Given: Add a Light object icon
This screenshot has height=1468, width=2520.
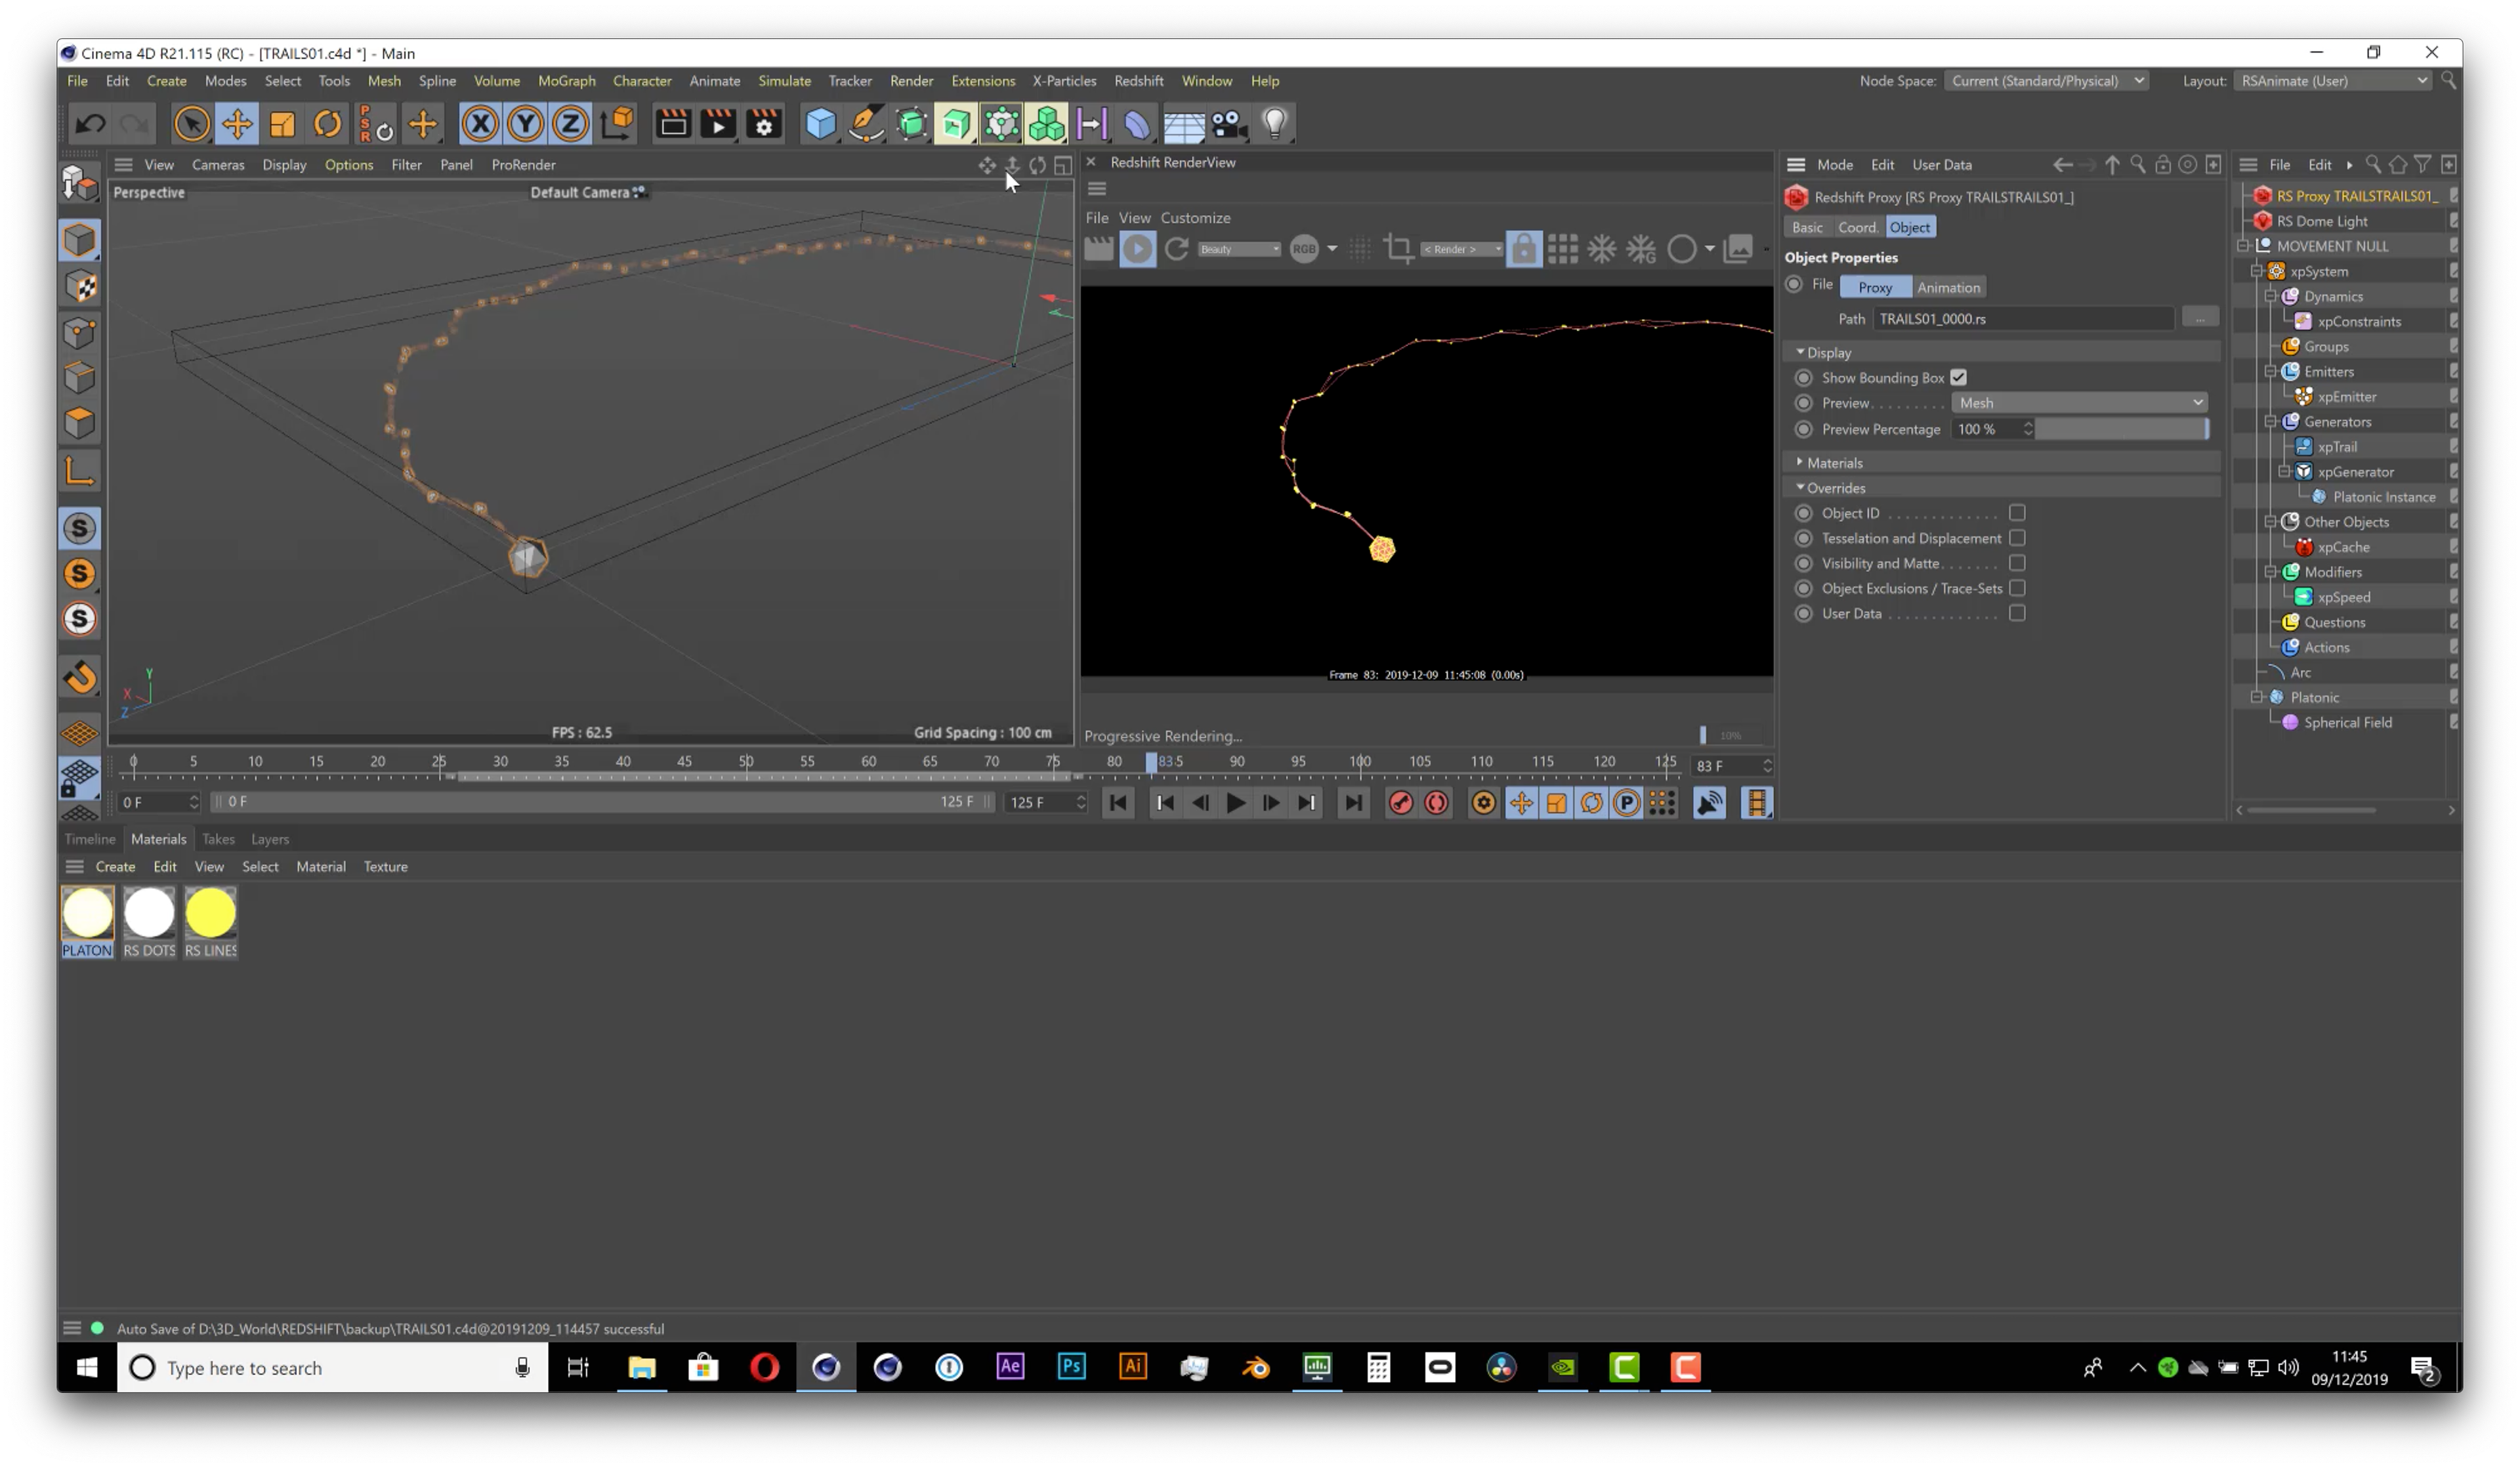Looking at the screenshot, I should [1274, 124].
